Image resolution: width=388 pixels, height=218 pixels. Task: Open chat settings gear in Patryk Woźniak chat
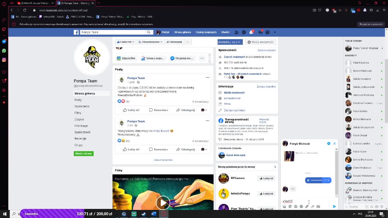[329, 144]
